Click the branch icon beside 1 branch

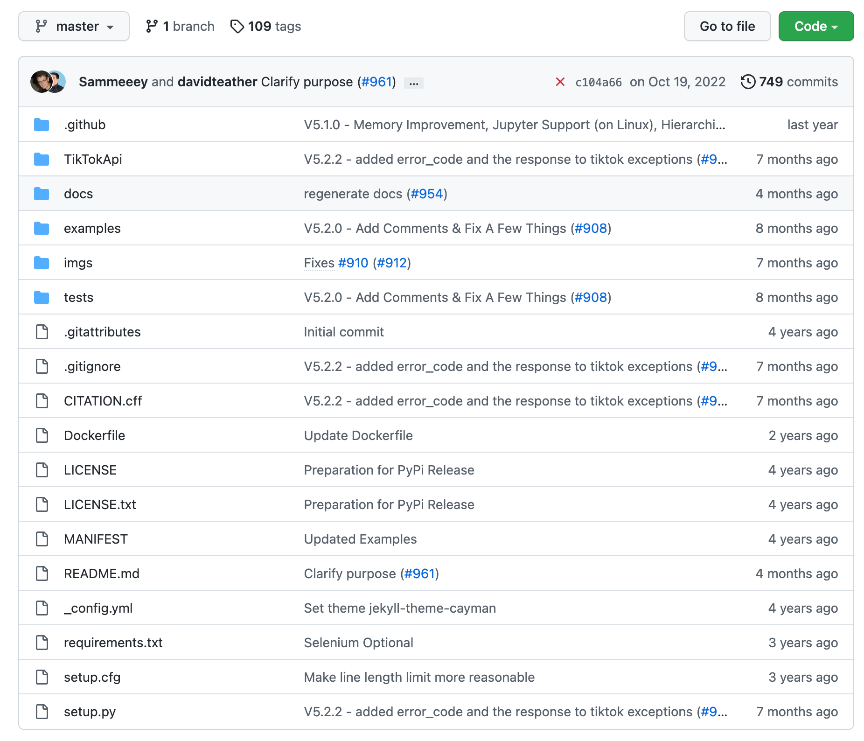152,26
